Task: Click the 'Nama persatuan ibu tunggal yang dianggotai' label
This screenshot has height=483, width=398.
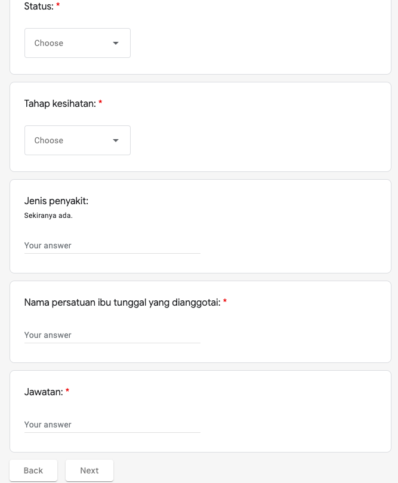Action: 122,303
